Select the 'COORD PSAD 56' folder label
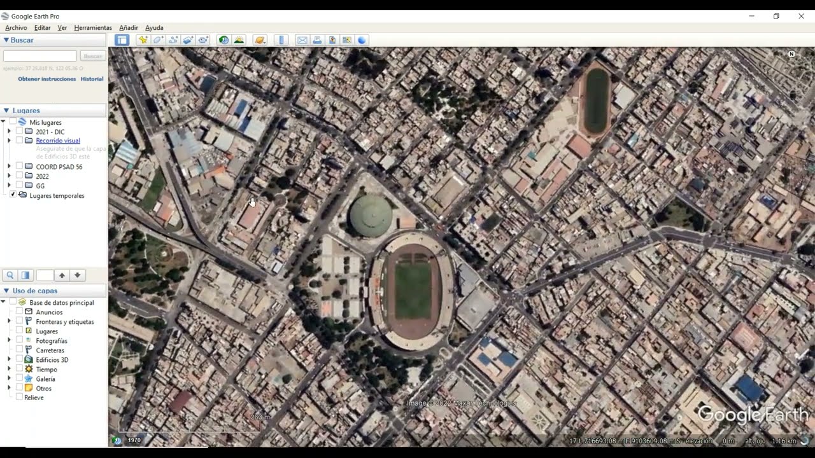815x458 pixels. point(59,167)
